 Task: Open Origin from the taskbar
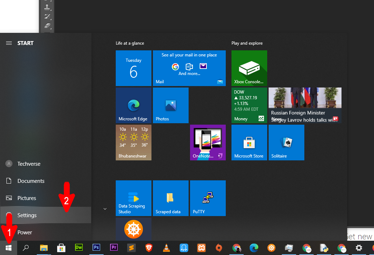219,248
